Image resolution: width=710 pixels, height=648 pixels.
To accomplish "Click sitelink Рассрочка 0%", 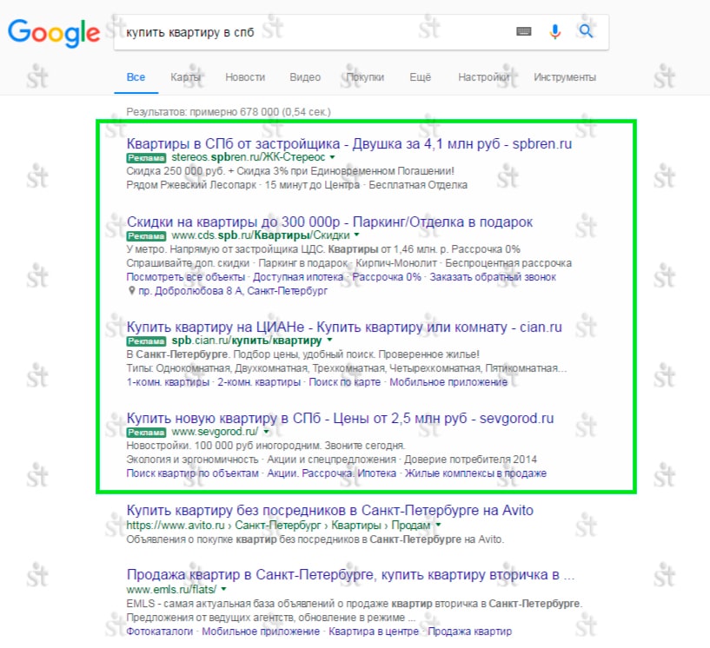I will (387, 277).
